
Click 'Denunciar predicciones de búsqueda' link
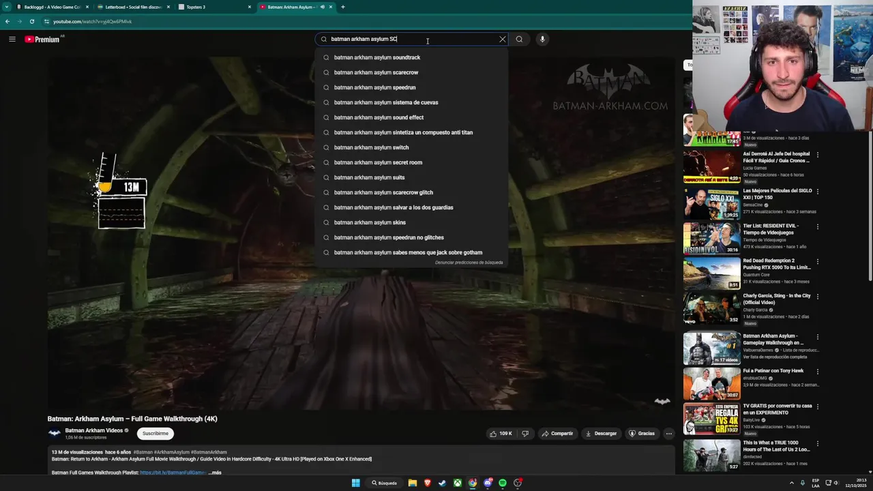(469, 263)
